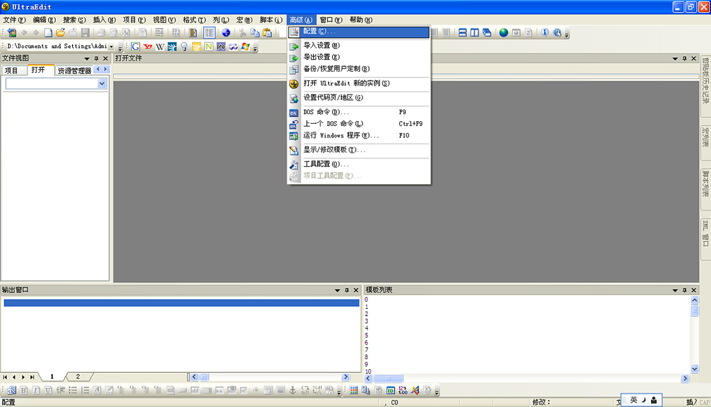Click the Yahoo search toolbar icon
Viewport: 711px width, 407px height.
pos(148,47)
